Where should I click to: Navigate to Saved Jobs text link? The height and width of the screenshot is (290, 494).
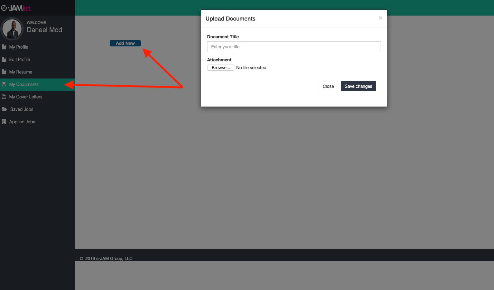[22, 109]
